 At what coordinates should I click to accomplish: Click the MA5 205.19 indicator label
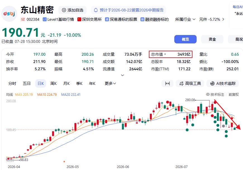pyautogui.click(x=24, y=94)
